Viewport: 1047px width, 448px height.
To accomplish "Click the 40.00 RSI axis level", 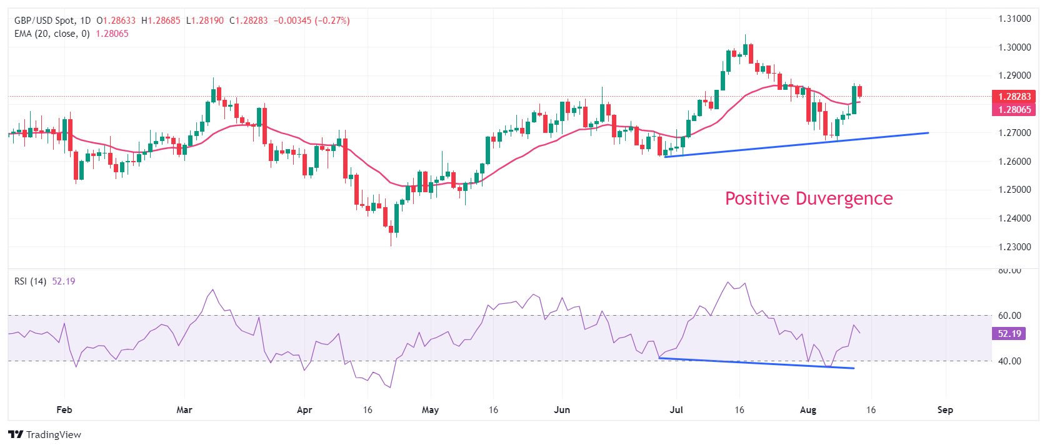I will tap(1009, 361).
